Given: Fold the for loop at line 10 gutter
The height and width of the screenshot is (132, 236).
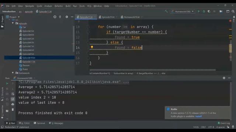Looking at the screenshot, I should click(x=88, y=27).
